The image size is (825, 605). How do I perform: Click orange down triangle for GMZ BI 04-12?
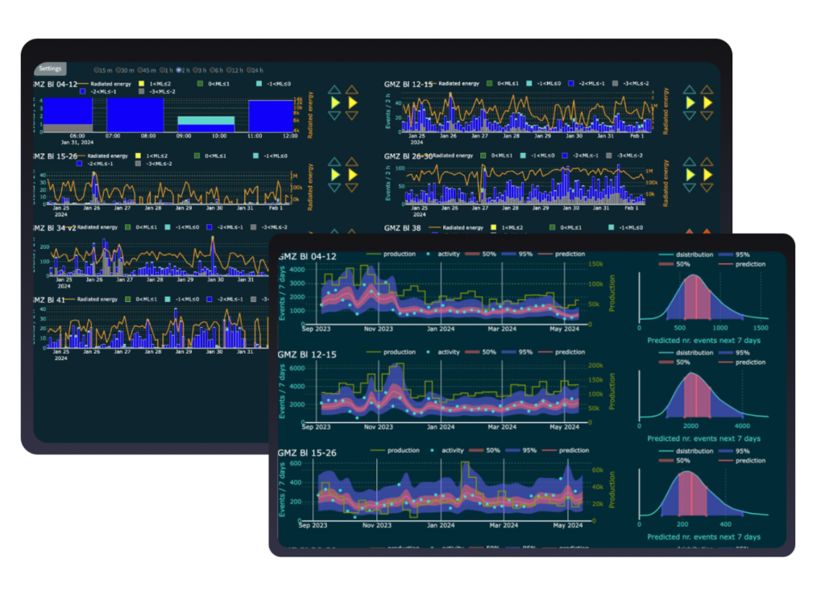coord(352,116)
